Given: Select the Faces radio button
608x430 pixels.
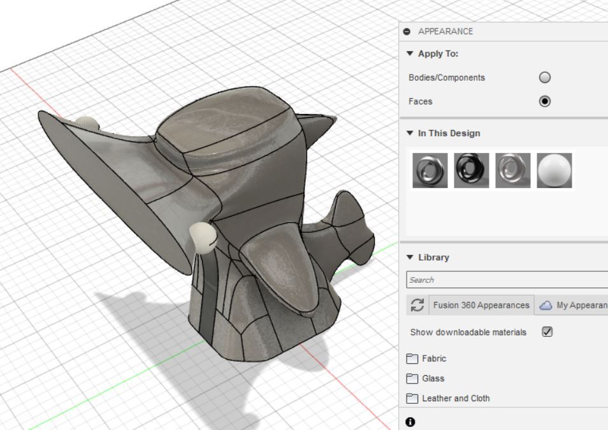Looking at the screenshot, I should (x=545, y=101).
